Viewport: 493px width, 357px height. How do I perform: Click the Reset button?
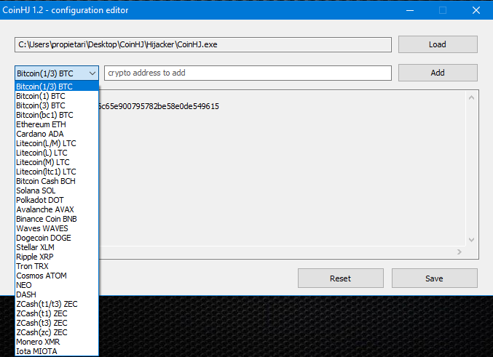pyautogui.click(x=341, y=278)
